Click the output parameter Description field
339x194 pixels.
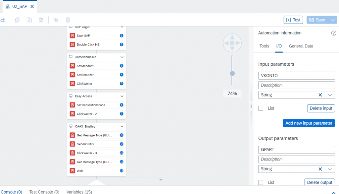pos(296,159)
